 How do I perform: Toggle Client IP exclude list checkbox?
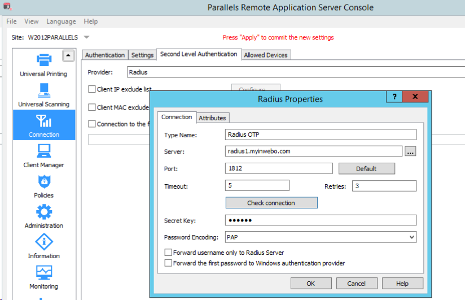point(92,89)
